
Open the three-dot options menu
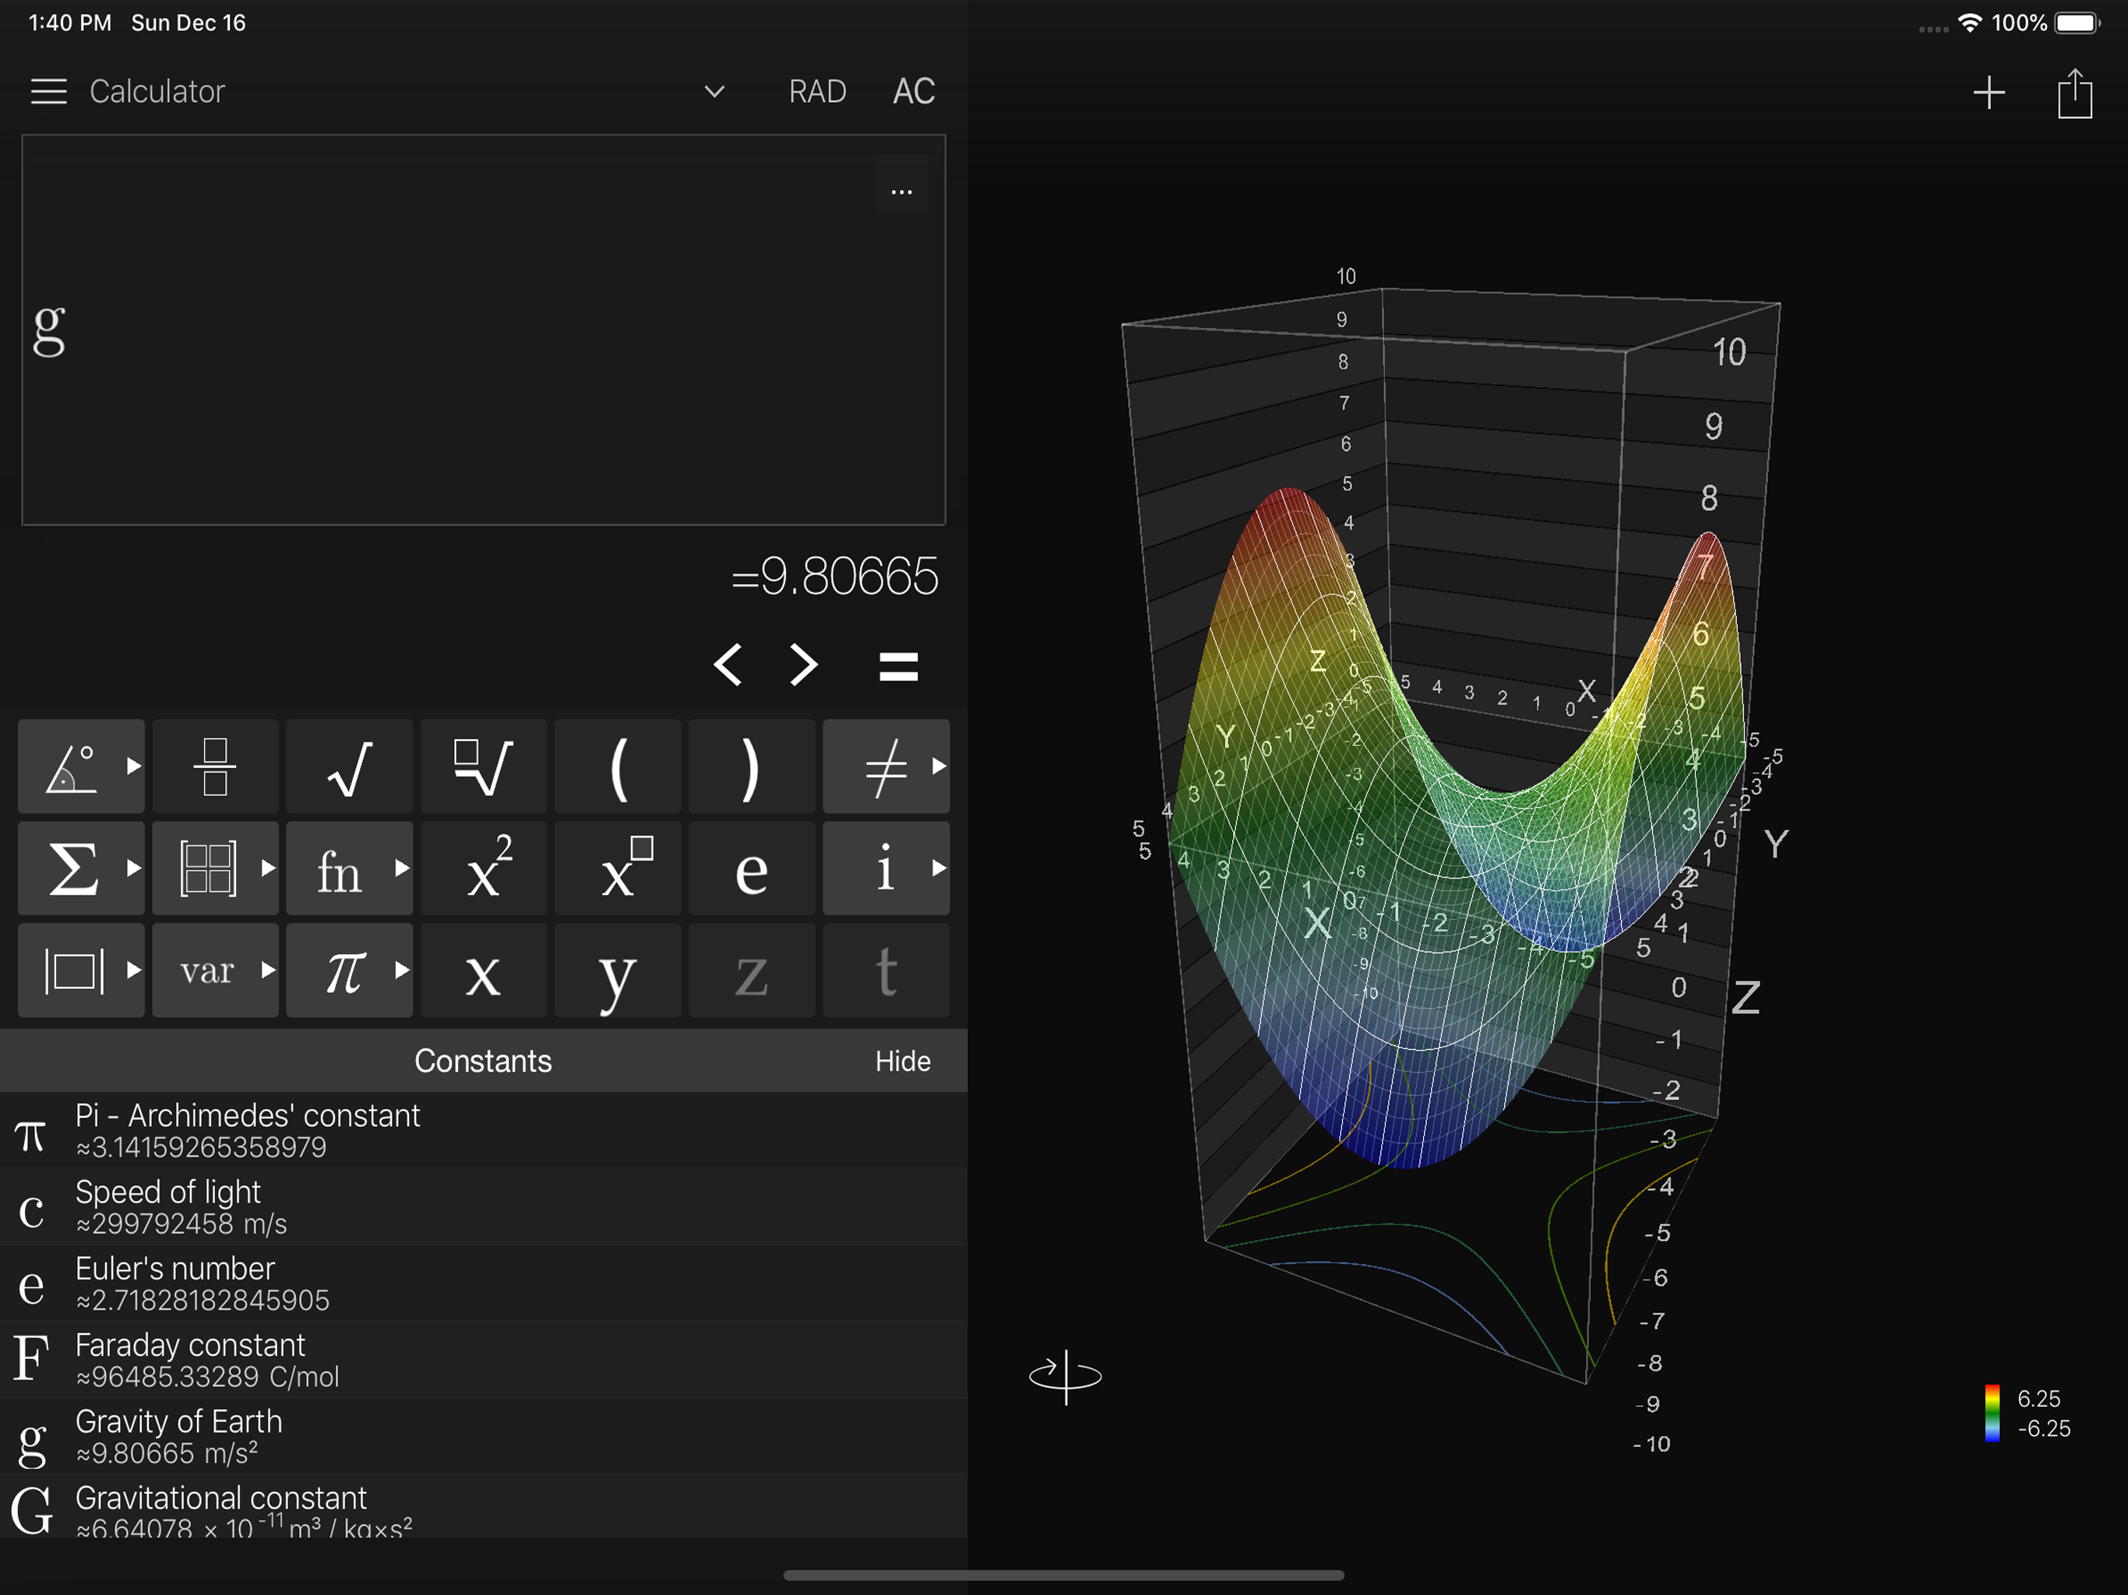(900, 191)
